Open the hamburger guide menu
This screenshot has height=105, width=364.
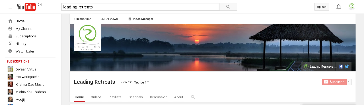pos(11,7)
